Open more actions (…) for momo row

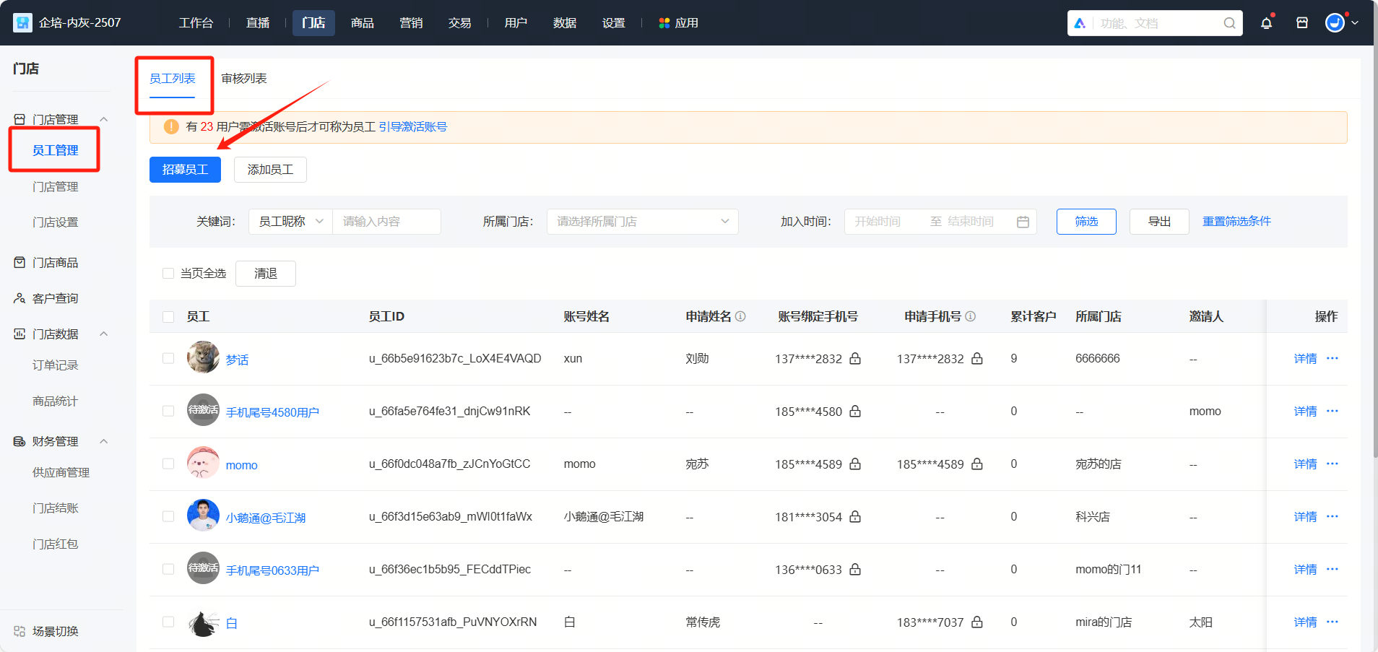(x=1332, y=464)
